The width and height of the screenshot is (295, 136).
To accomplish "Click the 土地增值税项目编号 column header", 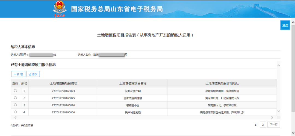I will coord(63,83).
